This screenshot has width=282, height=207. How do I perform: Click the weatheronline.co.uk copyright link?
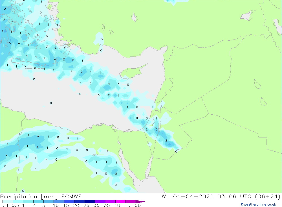coord(258,204)
